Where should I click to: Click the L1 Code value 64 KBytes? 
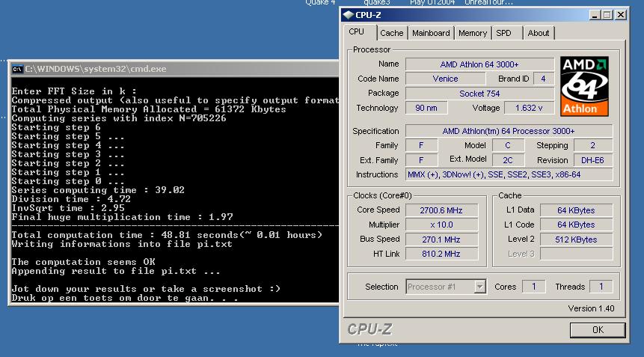tap(576, 225)
